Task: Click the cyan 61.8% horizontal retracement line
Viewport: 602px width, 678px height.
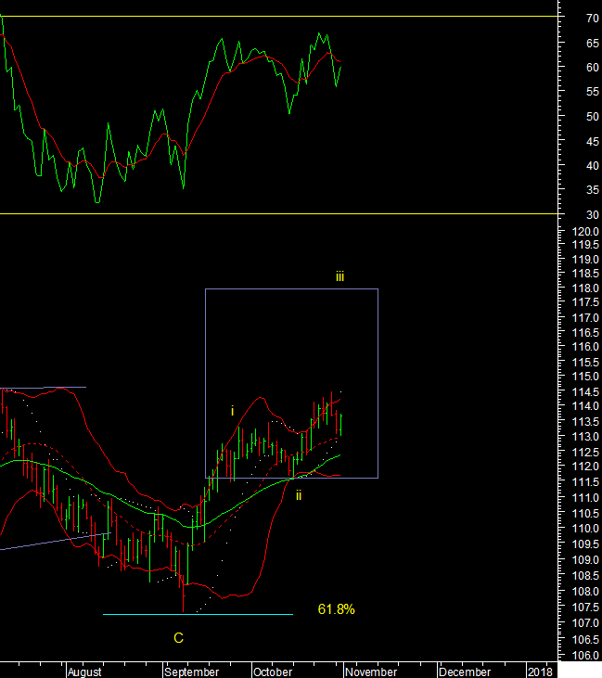Action: 198,614
